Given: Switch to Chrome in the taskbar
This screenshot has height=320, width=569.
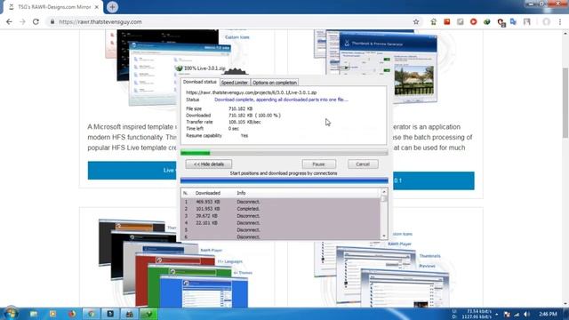Looking at the screenshot, I should point(91,314).
